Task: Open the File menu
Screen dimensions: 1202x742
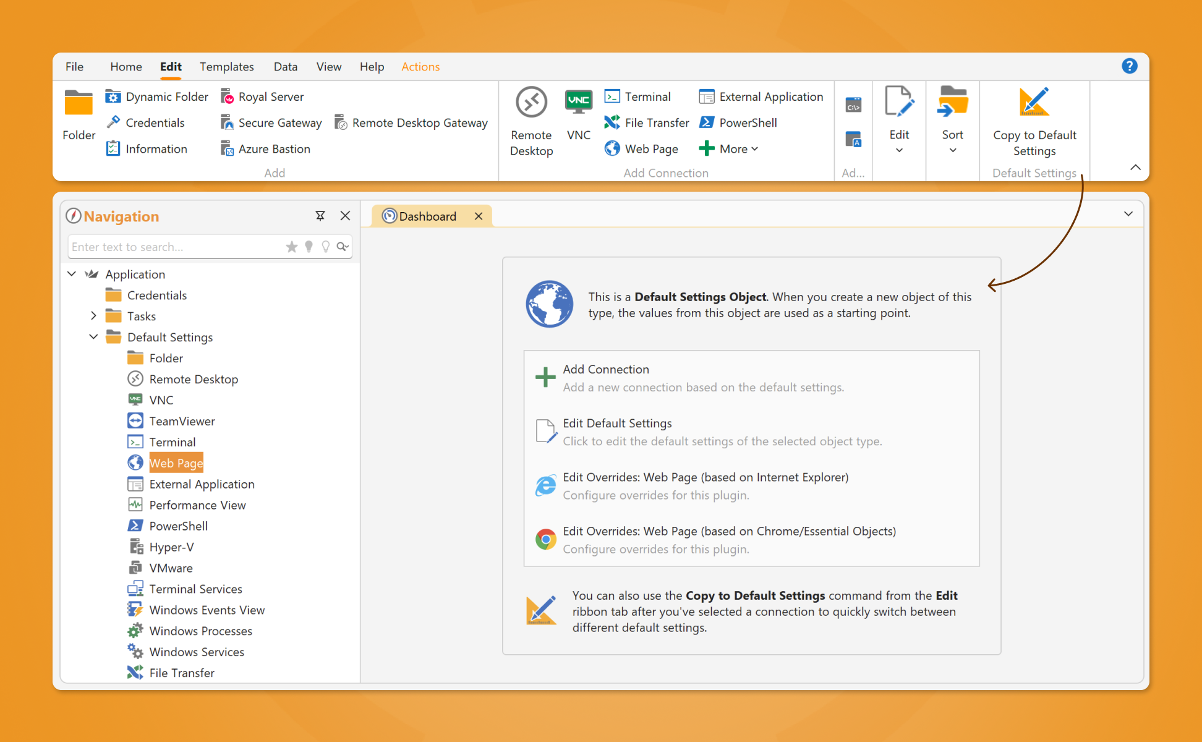Action: (74, 67)
